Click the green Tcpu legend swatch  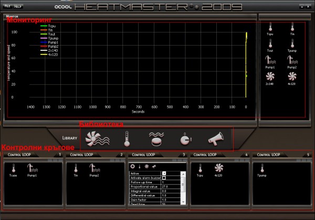pyautogui.click(x=44, y=26)
